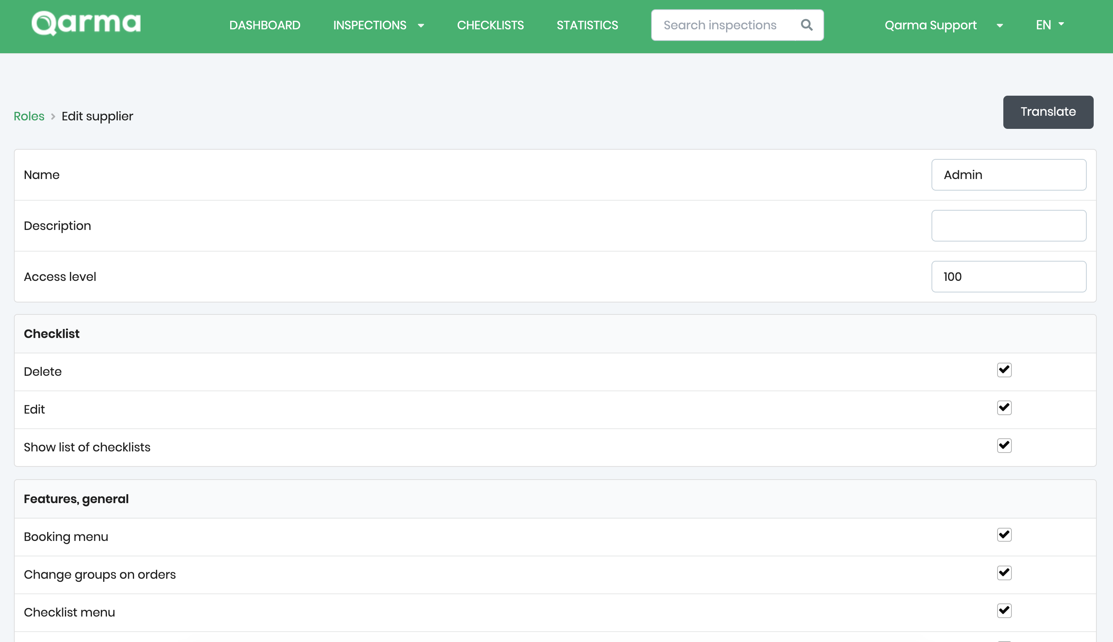Click the search magnifier icon
The height and width of the screenshot is (642, 1113).
tap(806, 25)
